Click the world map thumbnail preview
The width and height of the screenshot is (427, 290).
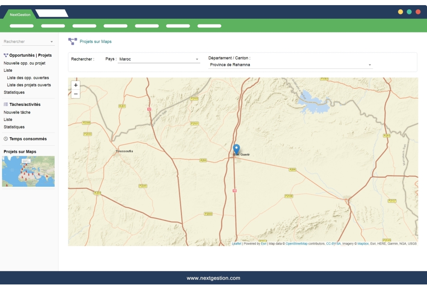tap(28, 171)
